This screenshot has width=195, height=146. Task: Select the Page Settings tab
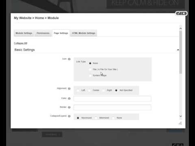[x=61, y=33]
